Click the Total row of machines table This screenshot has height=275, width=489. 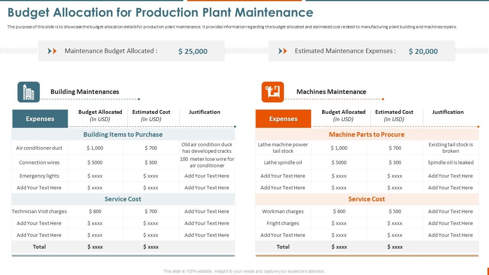283,247
